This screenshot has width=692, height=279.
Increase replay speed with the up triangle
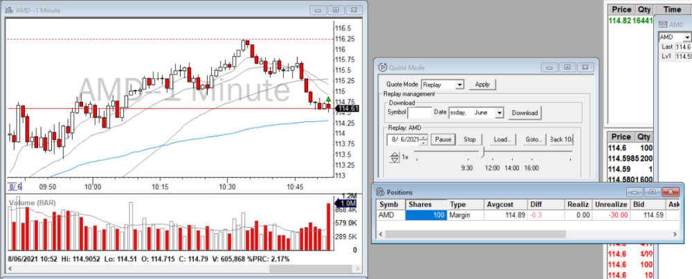394,154
